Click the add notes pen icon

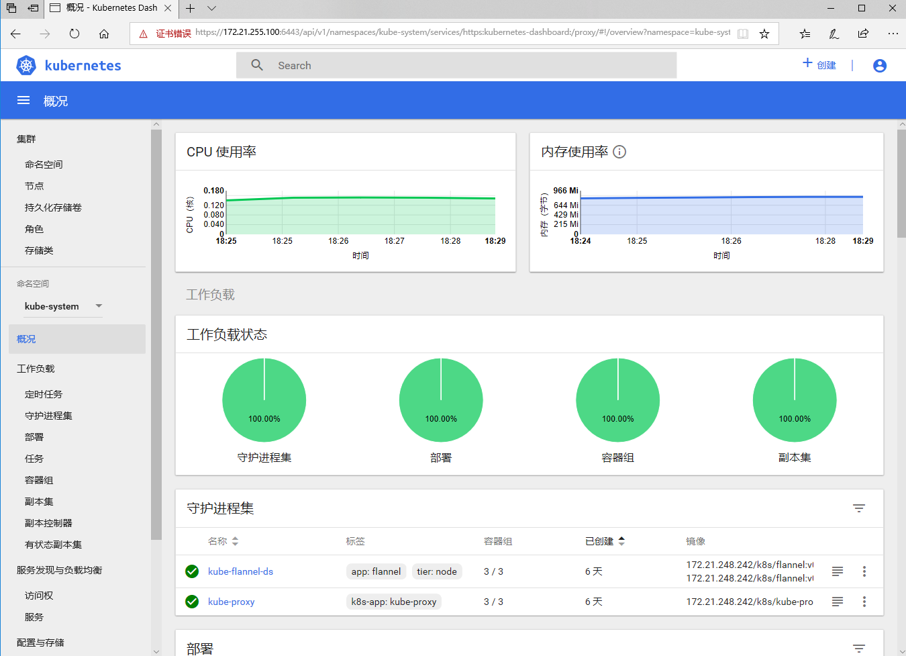point(834,34)
